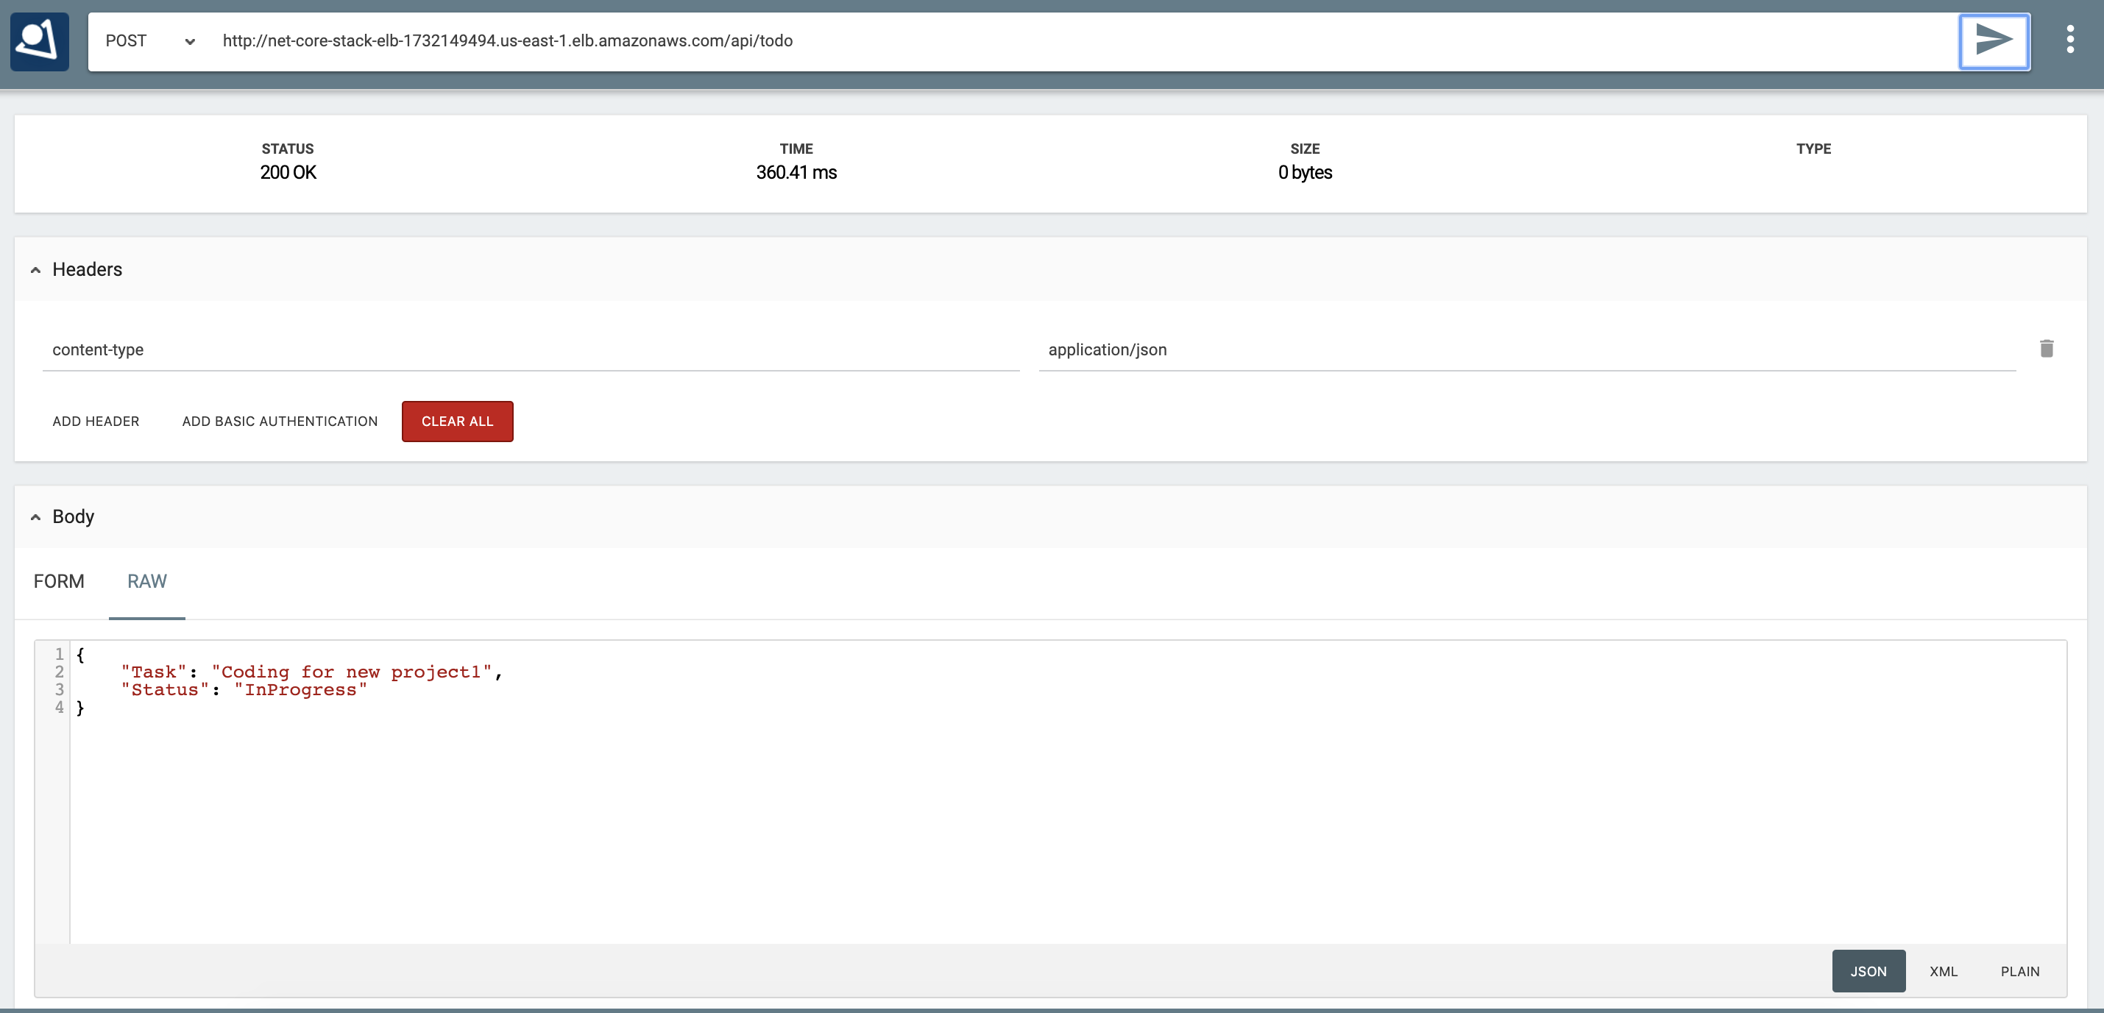Collapse the Body section chevron
This screenshot has width=2104, height=1013.
pyautogui.click(x=36, y=517)
